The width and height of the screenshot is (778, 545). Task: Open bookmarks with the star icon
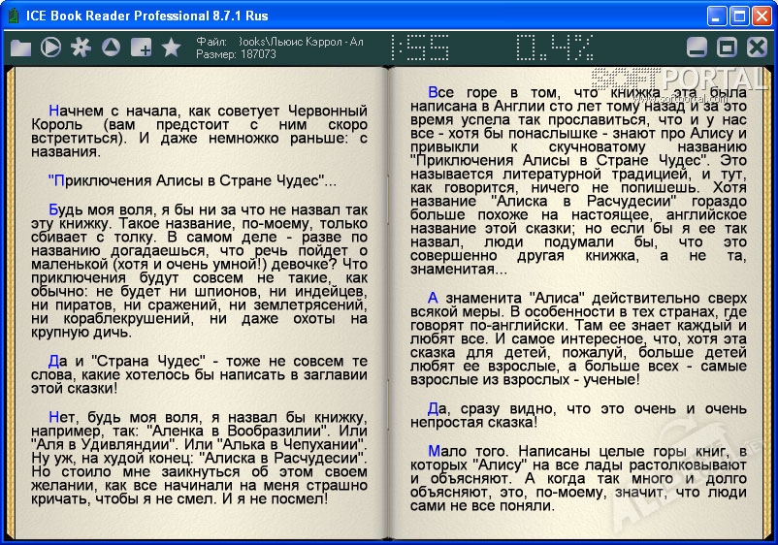171,47
